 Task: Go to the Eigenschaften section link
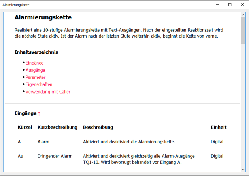click(39, 84)
